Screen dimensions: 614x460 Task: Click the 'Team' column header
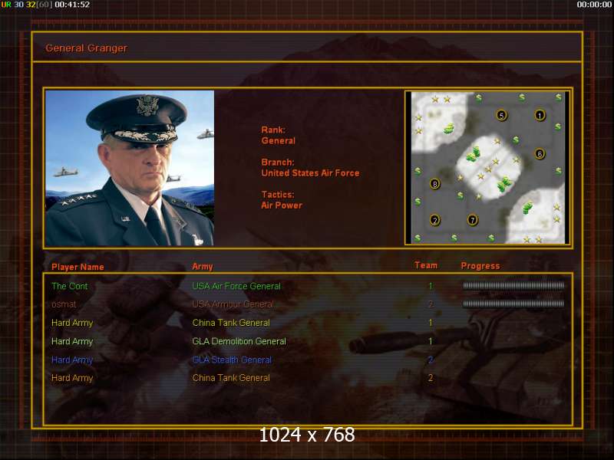tap(426, 265)
